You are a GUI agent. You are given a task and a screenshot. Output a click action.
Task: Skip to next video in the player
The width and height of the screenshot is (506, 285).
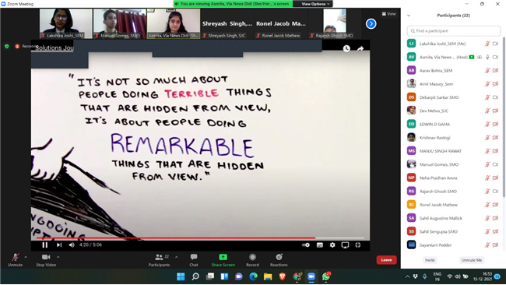point(59,245)
